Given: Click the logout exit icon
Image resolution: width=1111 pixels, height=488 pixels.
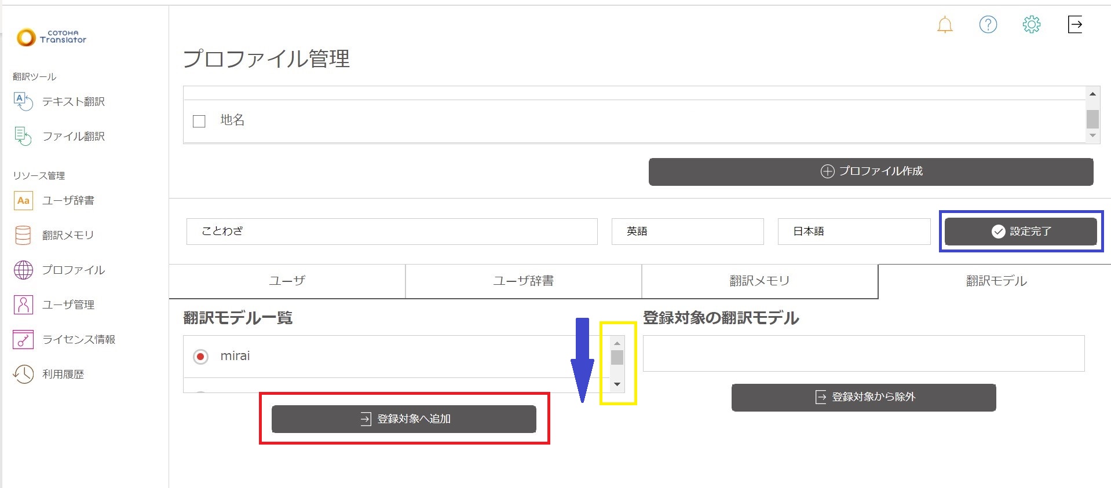Looking at the screenshot, I should point(1075,24).
